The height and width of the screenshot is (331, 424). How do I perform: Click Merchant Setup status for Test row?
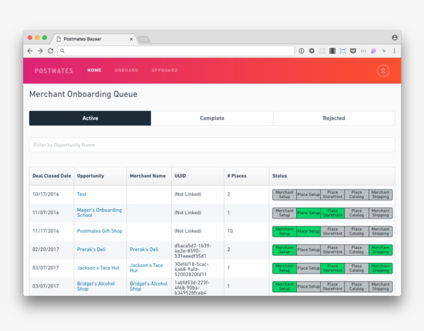pyautogui.click(x=284, y=195)
